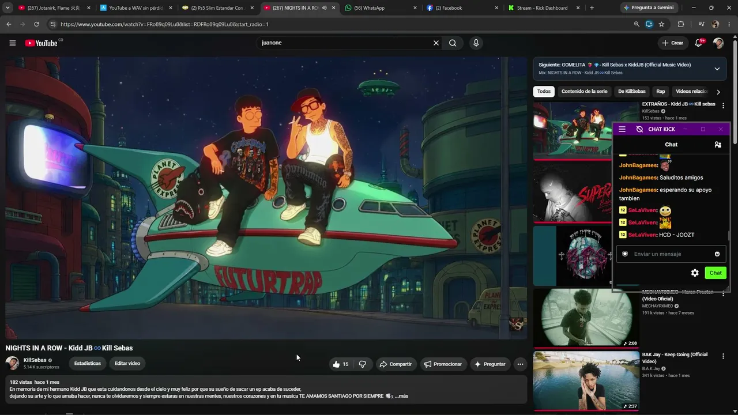Click the Compartir button
Screen dimensions: 738x415
tap(396, 364)
